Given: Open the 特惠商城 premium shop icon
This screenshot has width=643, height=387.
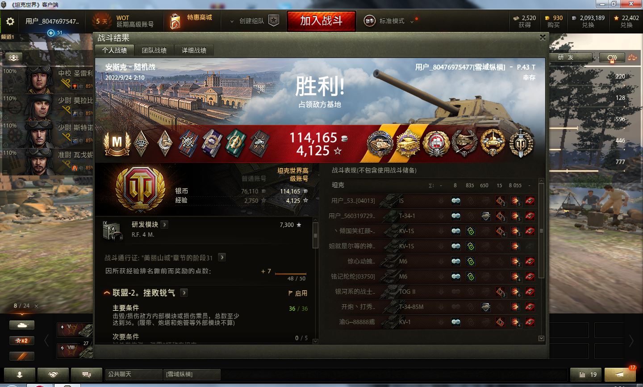Looking at the screenshot, I should tap(175, 21).
